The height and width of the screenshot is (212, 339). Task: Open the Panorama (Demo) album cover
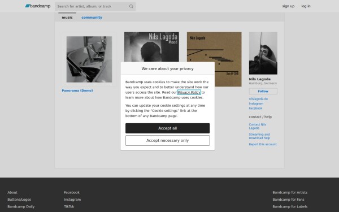tap(89, 59)
